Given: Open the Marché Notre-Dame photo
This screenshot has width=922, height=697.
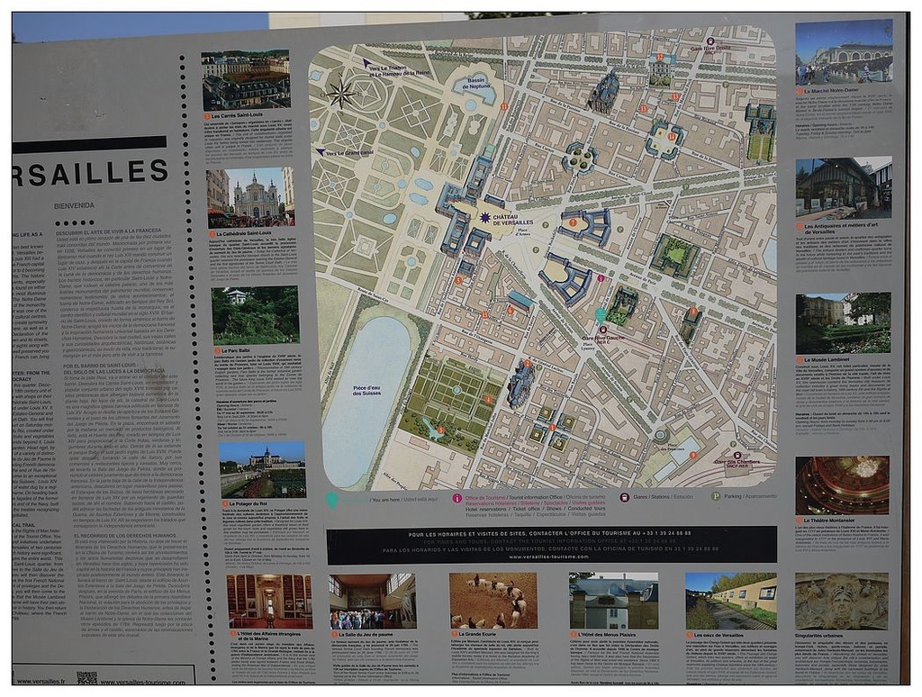Looking at the screenshot, I should (844, 51).
